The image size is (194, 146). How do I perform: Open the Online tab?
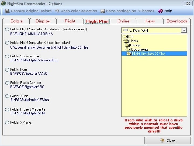point(123,21)
